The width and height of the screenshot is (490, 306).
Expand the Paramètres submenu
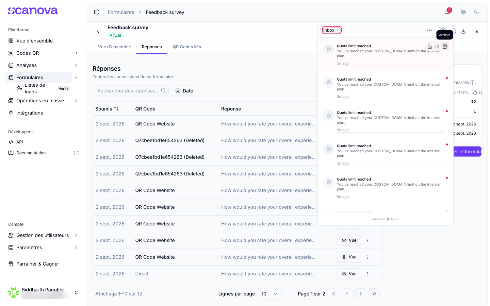point(76,248)
